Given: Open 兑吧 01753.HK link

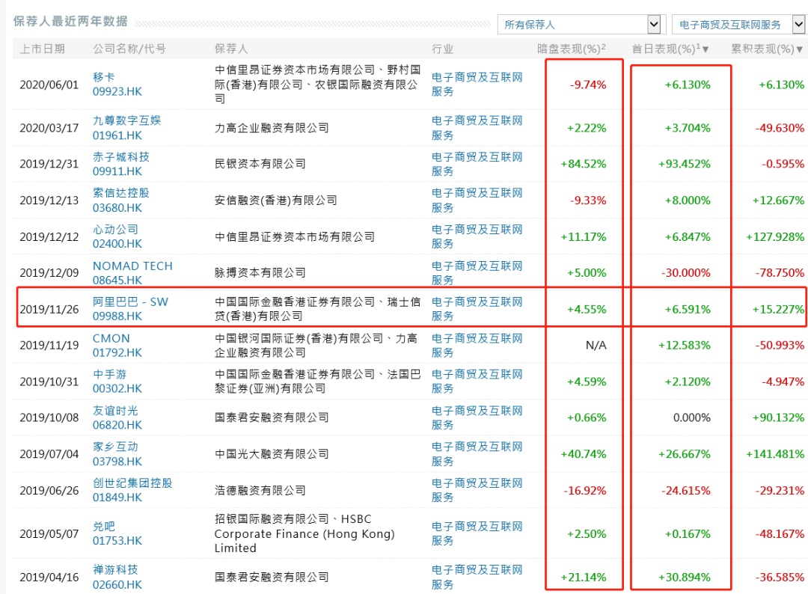Looking at the screenshot, I should [x=117, y=533].
